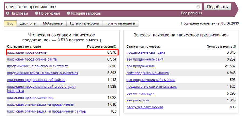
Task: Select the 'Только телефоны' tab
Action: pyautogui.click(x=84, y=24)
